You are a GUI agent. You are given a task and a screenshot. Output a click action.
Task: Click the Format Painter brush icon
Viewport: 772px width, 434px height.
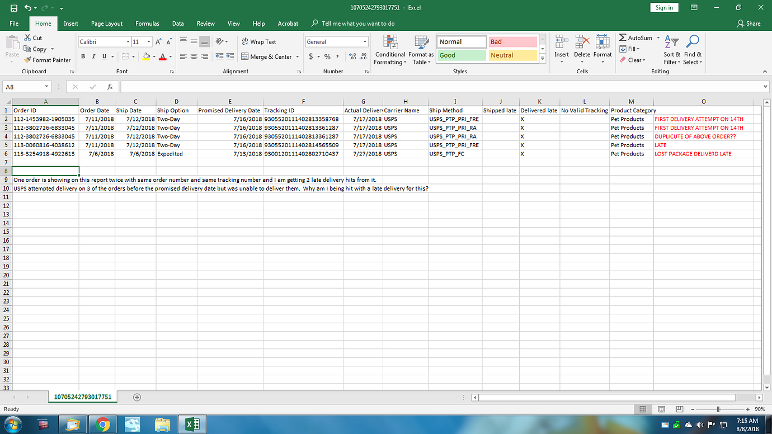pos(28,60)
